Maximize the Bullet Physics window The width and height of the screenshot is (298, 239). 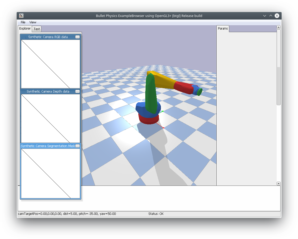[x=271, y=16]
